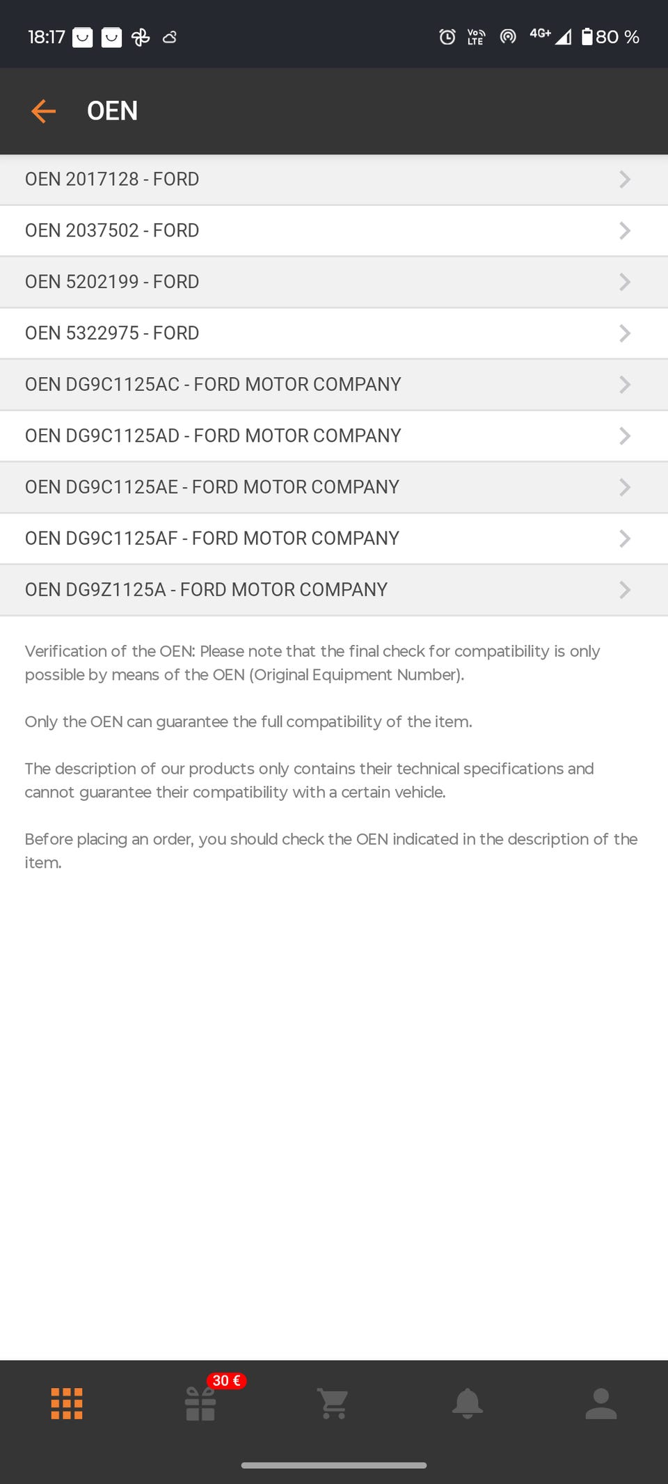The width and height of the screenshot is (668, 1484).
Task: Expand chevron for OEN 2017128 - FORD
Action: click(625, 179)
